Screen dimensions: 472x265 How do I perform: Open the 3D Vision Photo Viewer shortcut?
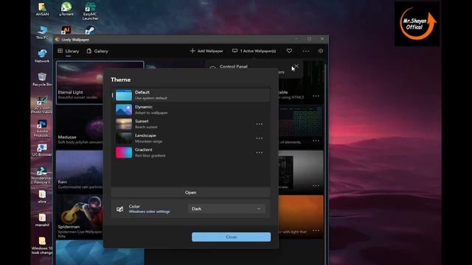tap(42, 105)
